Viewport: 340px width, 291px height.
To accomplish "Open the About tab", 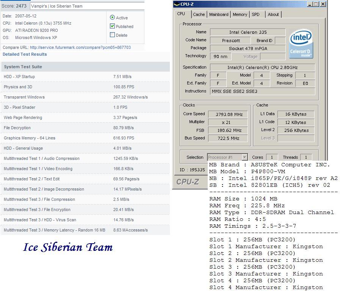I will (x=273, y=14).
